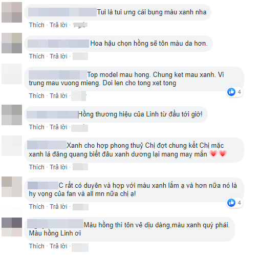Open the avatar beside the 'C rất có duyên' comment

(x=12, y=187)
